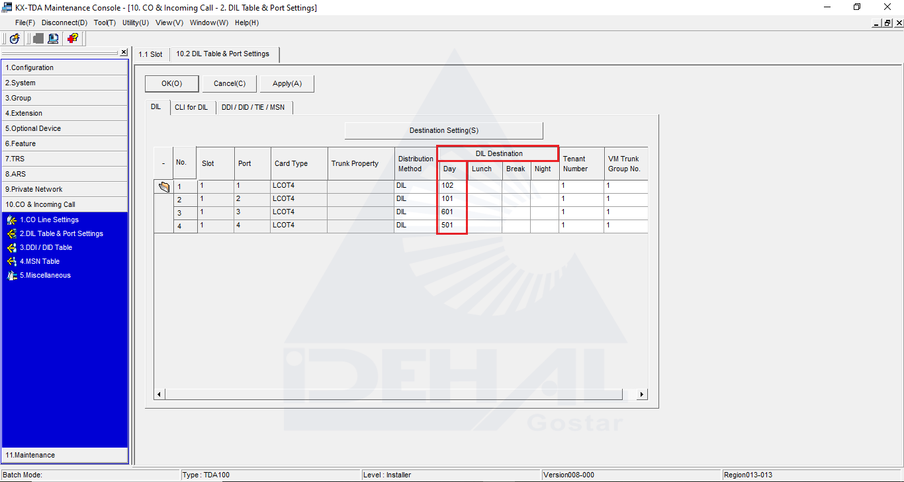Expand the 7.TRS section
Viewport: 904px width, 482px height.
[65, 159]
